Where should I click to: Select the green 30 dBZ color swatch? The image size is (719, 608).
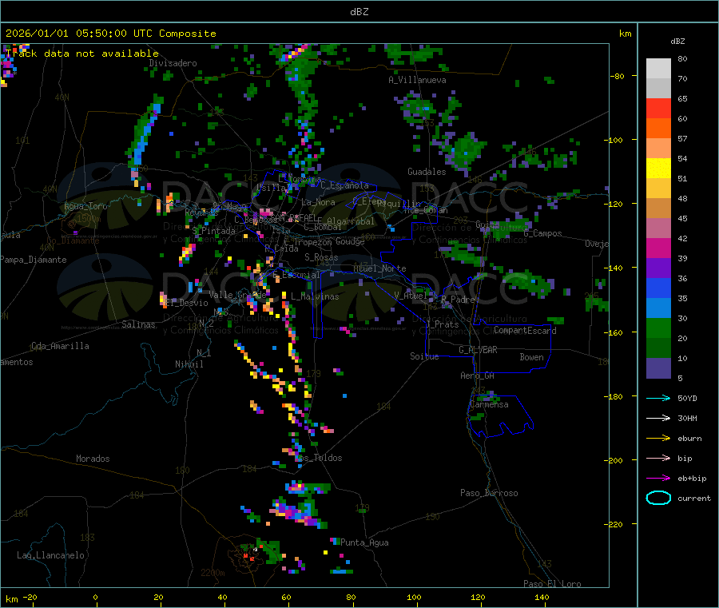point(658,328)
